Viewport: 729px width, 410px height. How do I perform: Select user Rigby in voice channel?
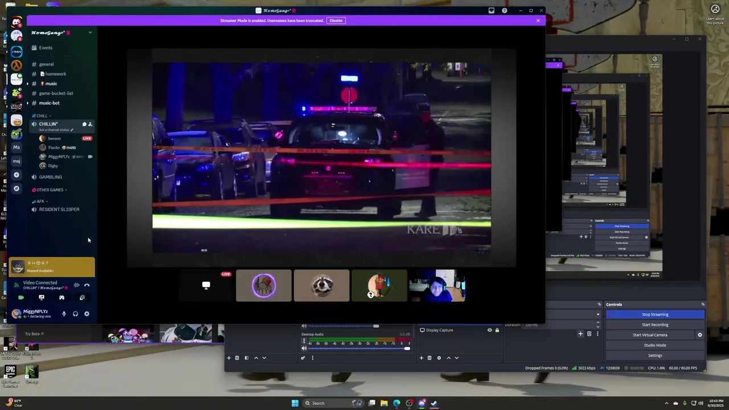point(53,166)
